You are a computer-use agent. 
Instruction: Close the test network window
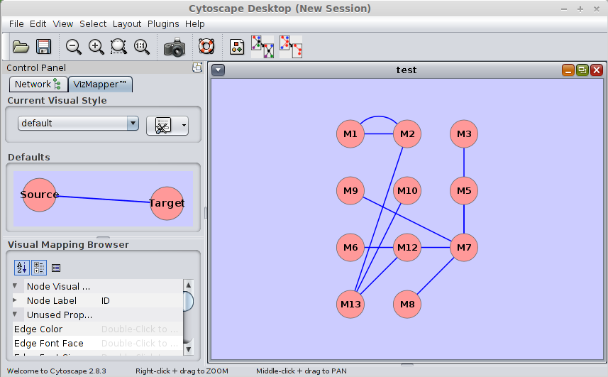597,70
